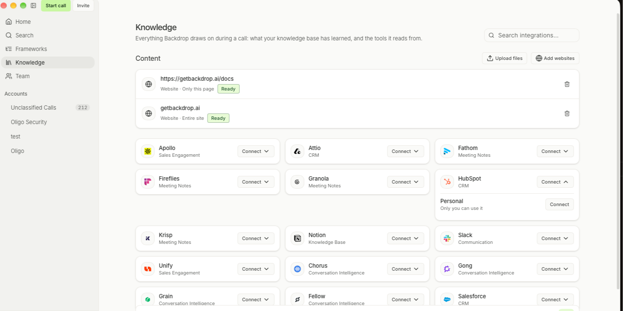Screen dimensions: 623x311
Task: Open the Notion Connect dropdown
Action: tap(405, 238)
